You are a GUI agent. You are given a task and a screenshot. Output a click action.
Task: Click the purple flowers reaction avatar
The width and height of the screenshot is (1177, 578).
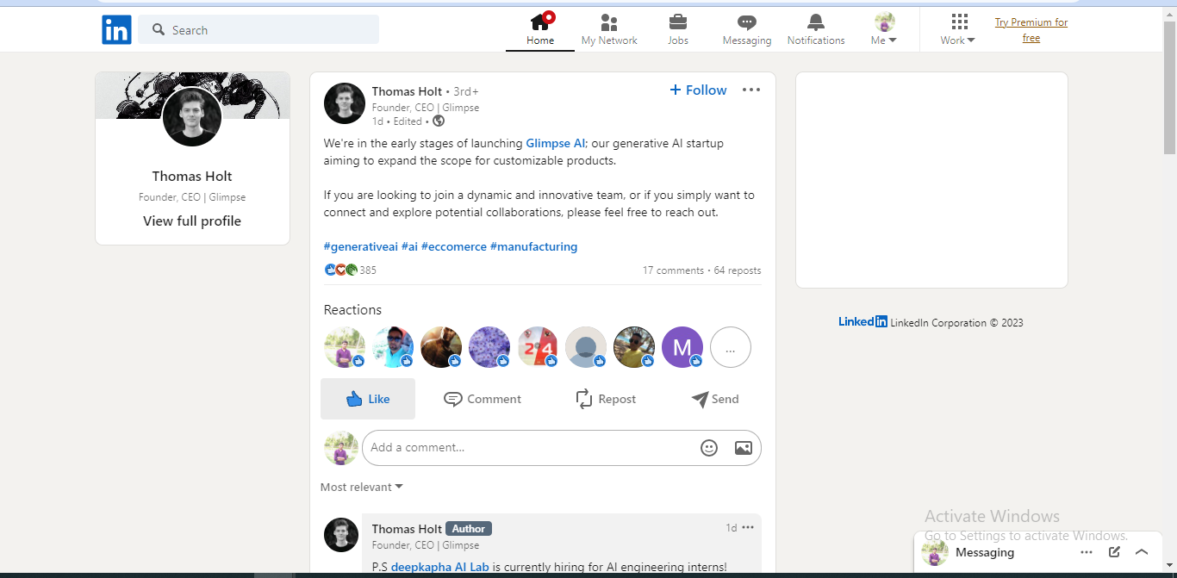489,347
